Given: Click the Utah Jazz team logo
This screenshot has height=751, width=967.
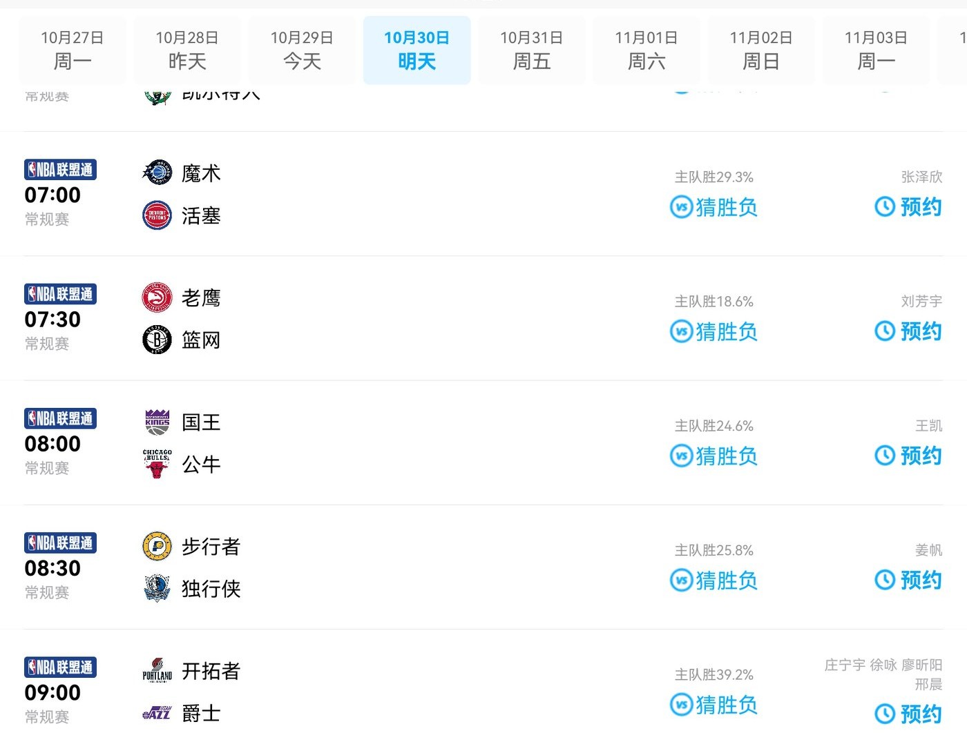Looking at the screenshot, I should coord(157,713).
